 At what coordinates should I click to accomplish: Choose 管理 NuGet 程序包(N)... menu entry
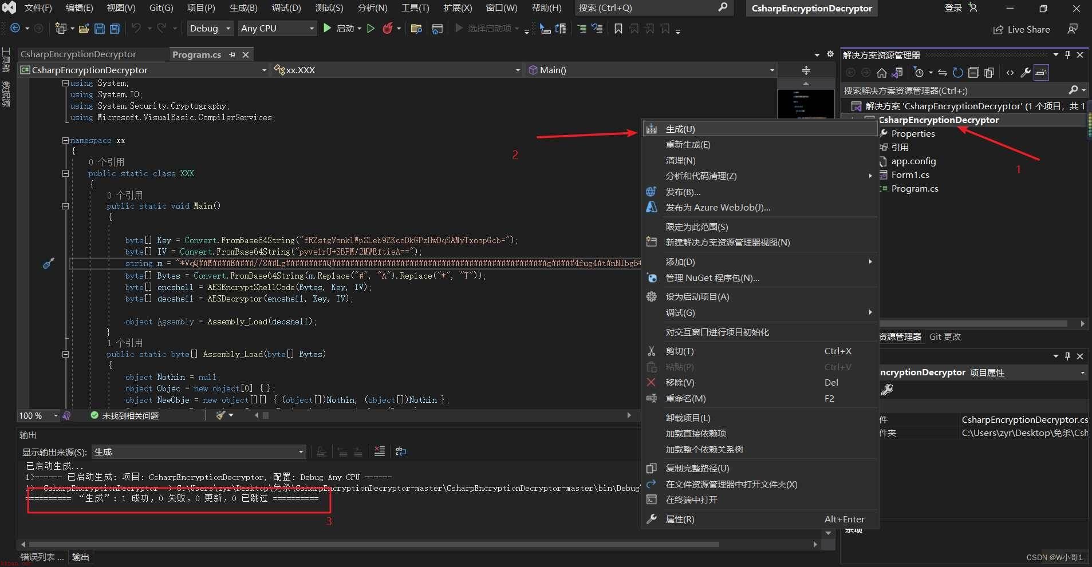[x=759, y=277]
